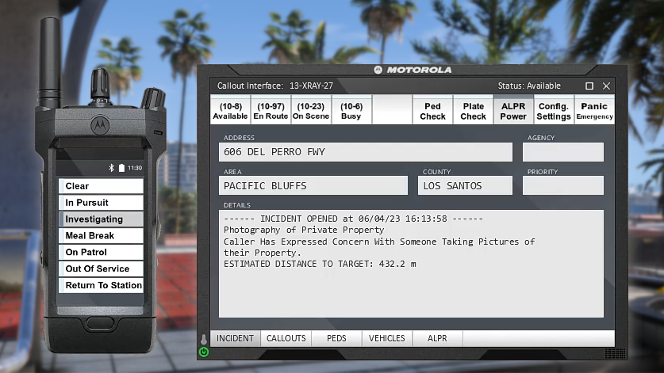This screenshot has height=373, width=664.
Task: Set status to (10-8) Available
Action: click(230, 111)
